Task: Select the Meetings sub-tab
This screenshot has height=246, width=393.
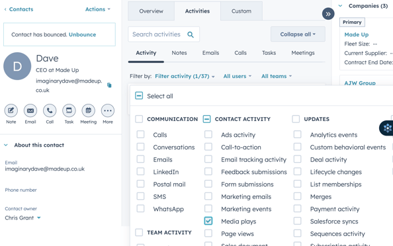Action: pos(303,53)
